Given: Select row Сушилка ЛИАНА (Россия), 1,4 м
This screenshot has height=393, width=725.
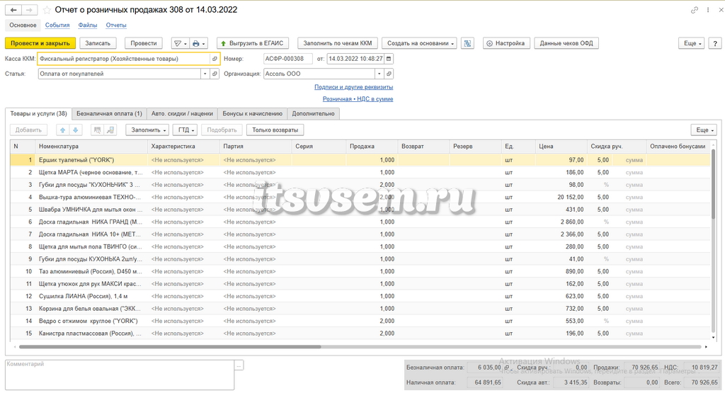Looking at the screenshot, I should (x=360, y=297).
